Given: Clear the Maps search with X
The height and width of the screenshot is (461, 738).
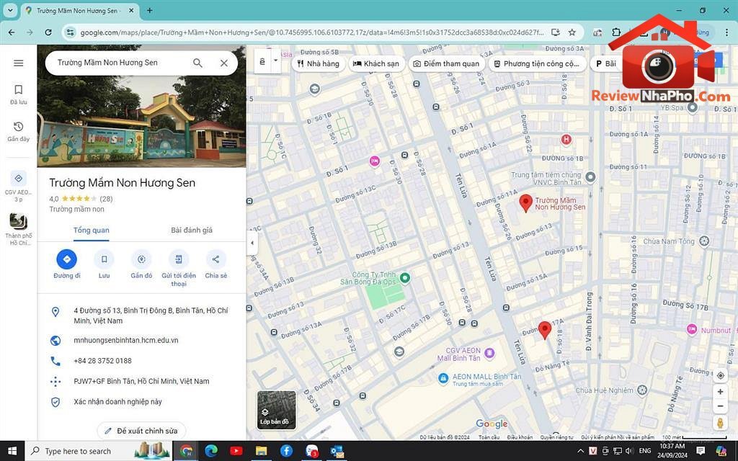Looking at the screenshot, I should [x=224, y=63].
